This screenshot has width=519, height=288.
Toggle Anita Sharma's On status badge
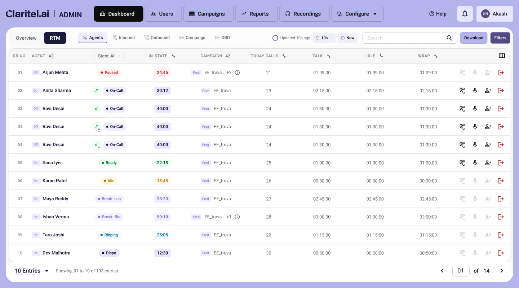coord(36,91)
